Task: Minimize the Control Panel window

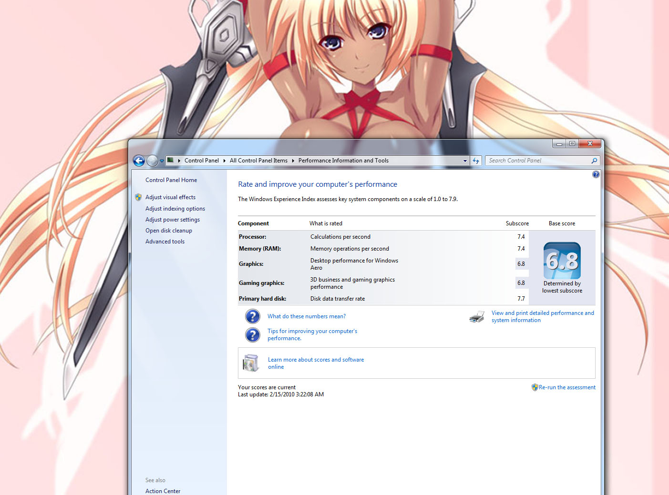Action: (x=559, y=143)
